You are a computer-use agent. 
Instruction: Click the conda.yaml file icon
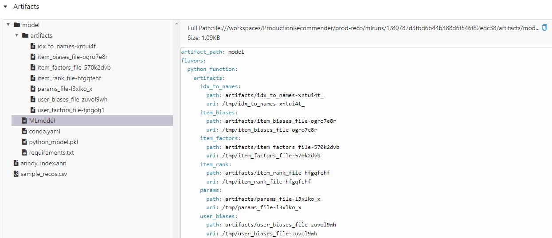(25, 131)
